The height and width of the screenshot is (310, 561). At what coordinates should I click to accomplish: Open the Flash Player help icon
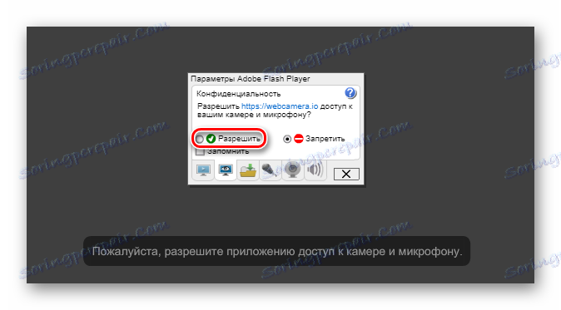(350, 93)
